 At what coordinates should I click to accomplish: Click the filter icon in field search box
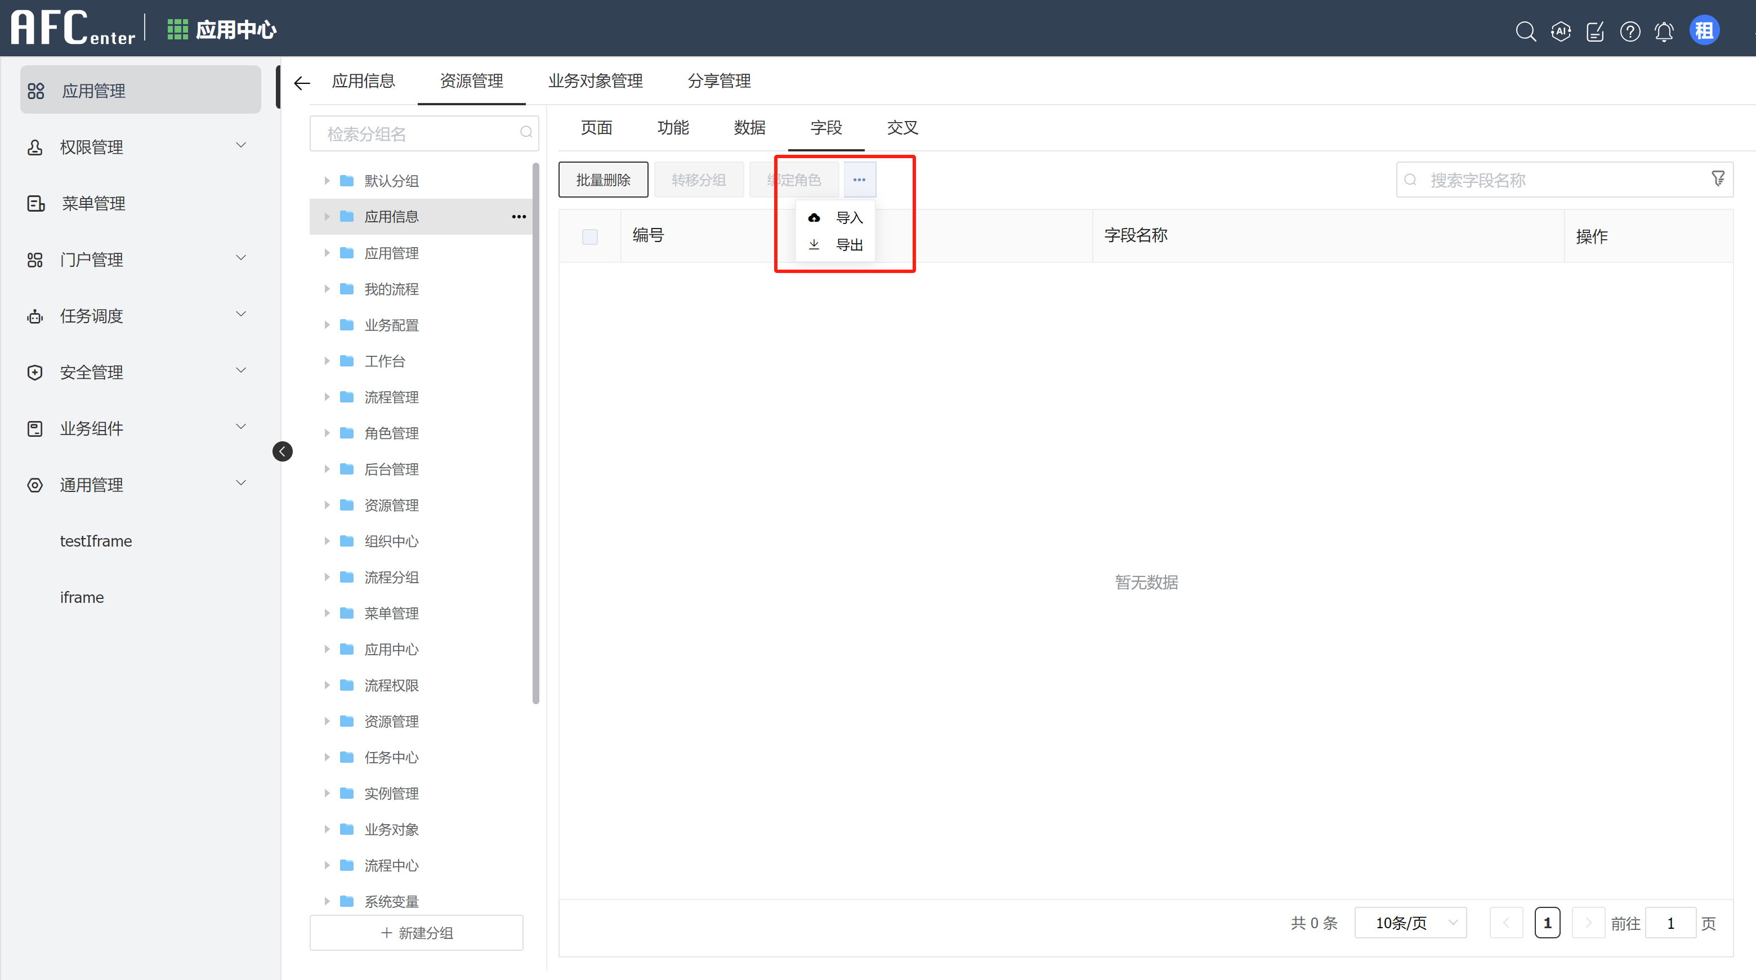coord(1717,178)
